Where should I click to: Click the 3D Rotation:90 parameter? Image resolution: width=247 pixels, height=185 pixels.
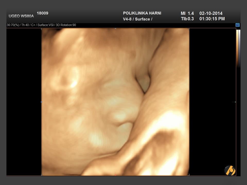coord(66,25)
